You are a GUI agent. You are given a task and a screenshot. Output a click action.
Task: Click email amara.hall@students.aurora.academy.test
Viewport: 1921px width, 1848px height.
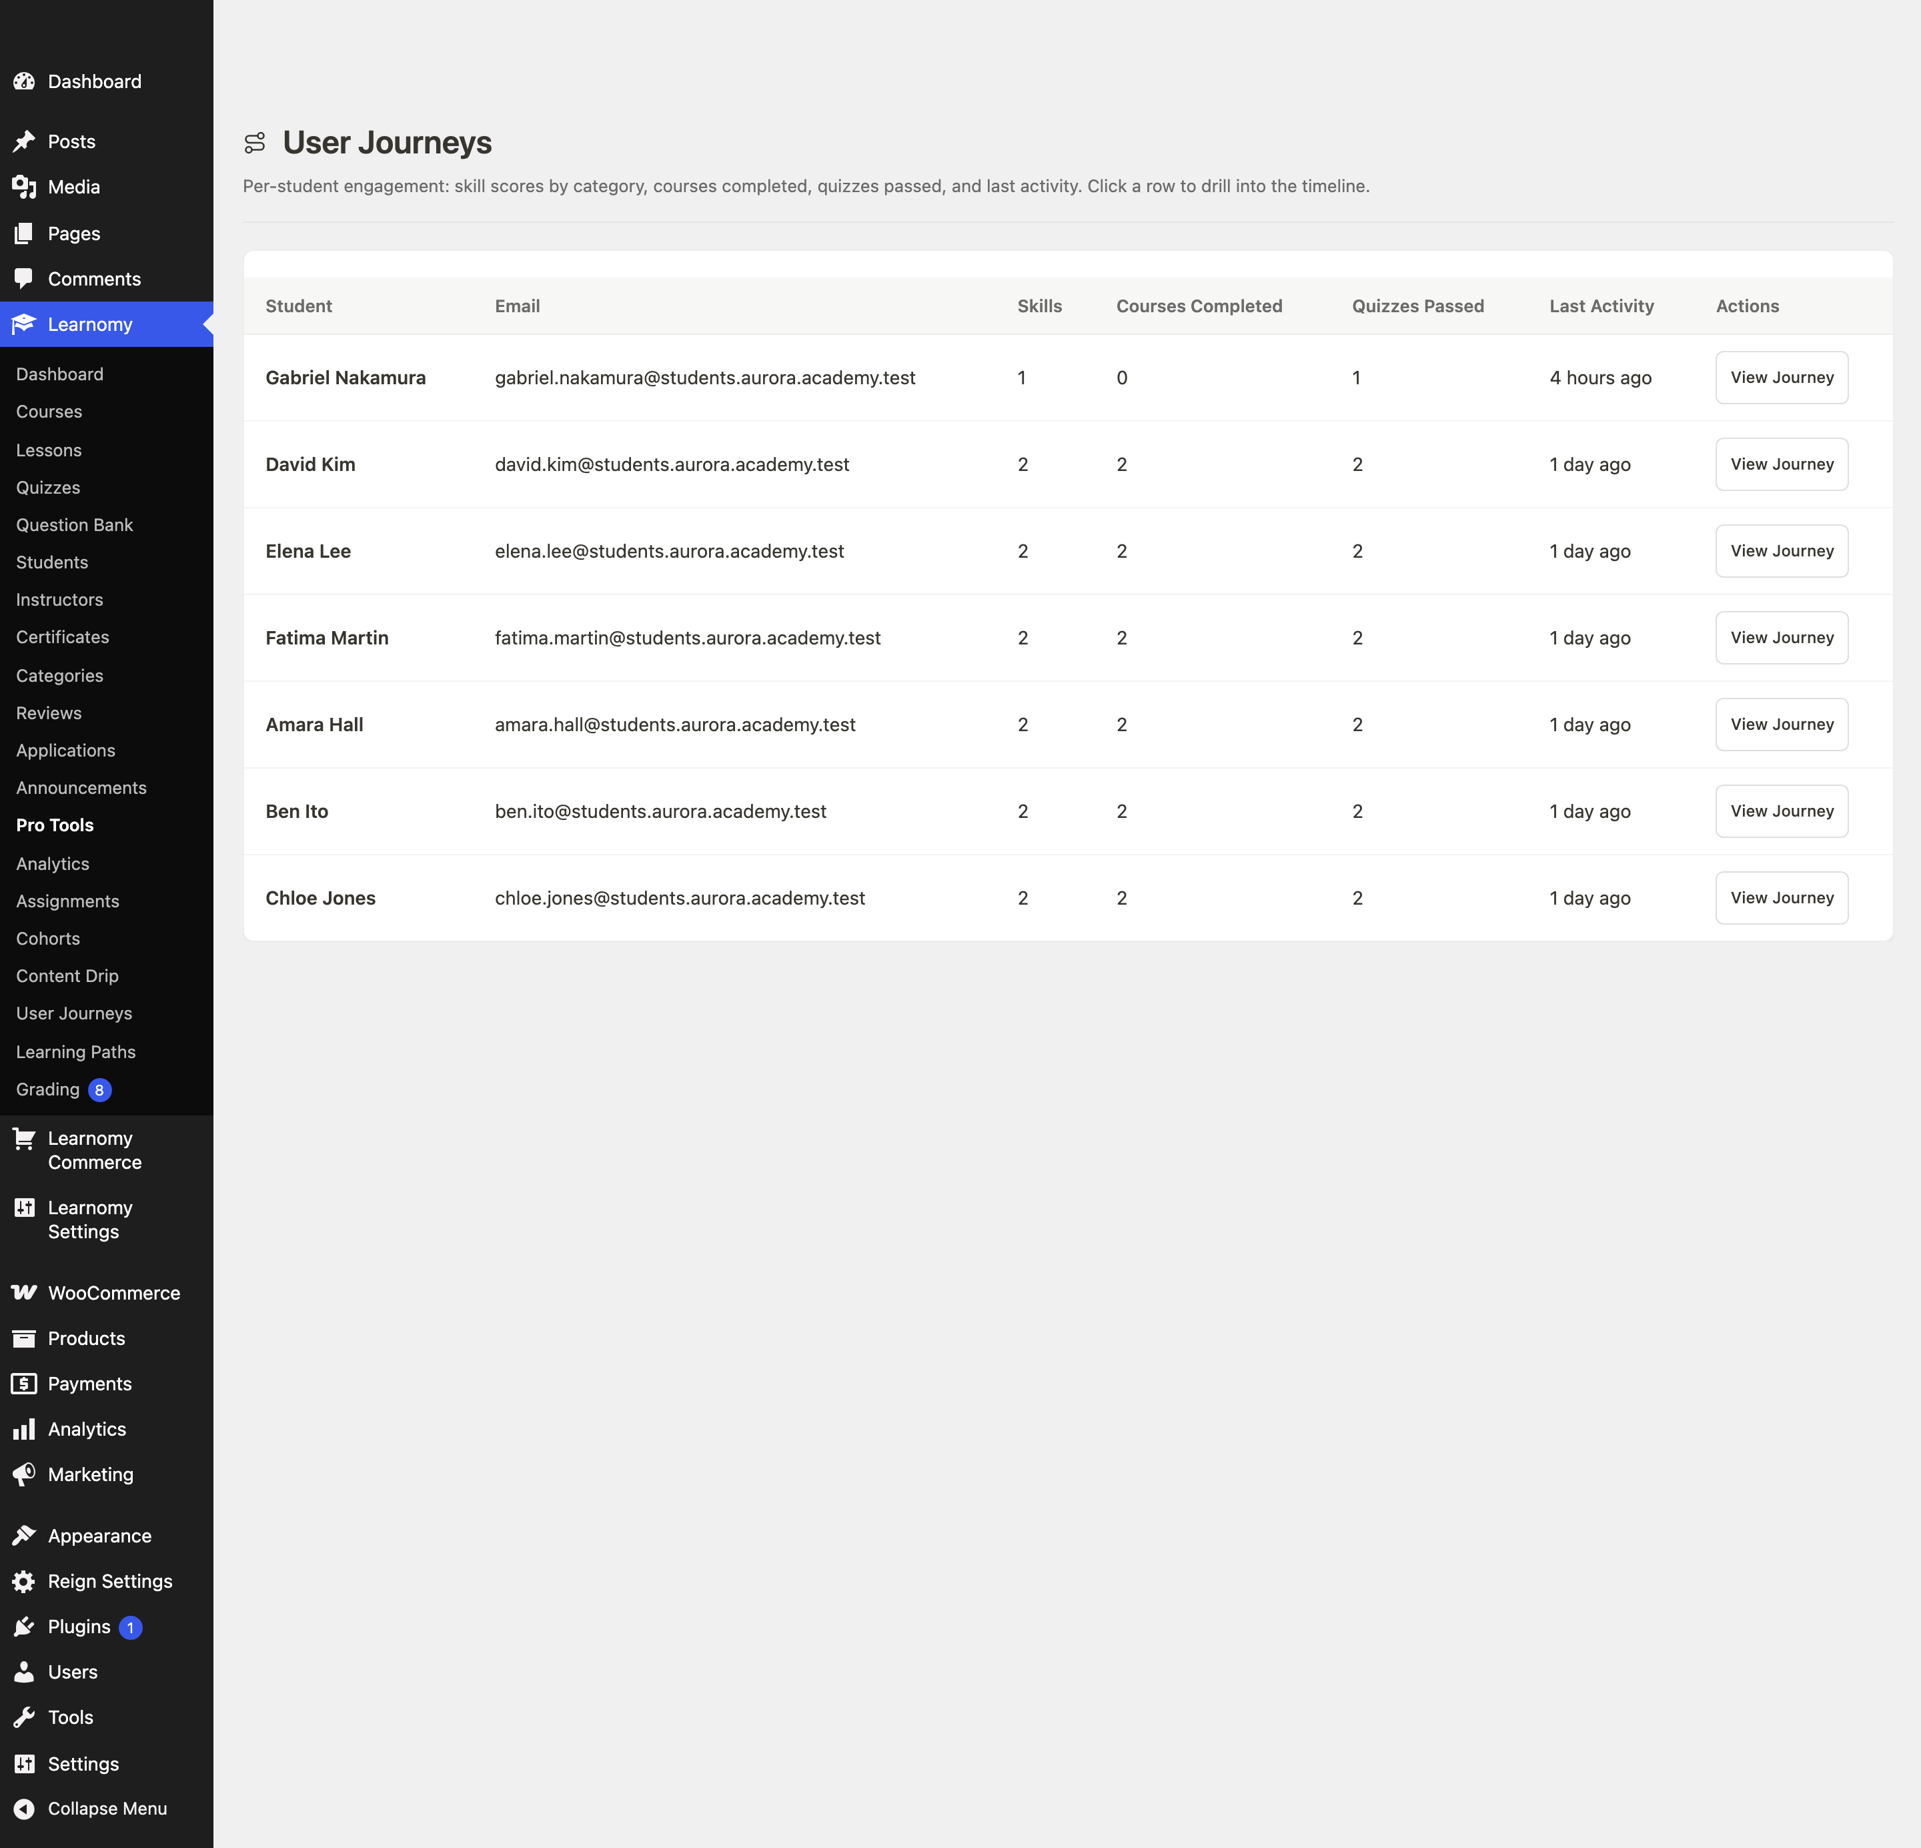pyautogui.click(x=675, y=725)
